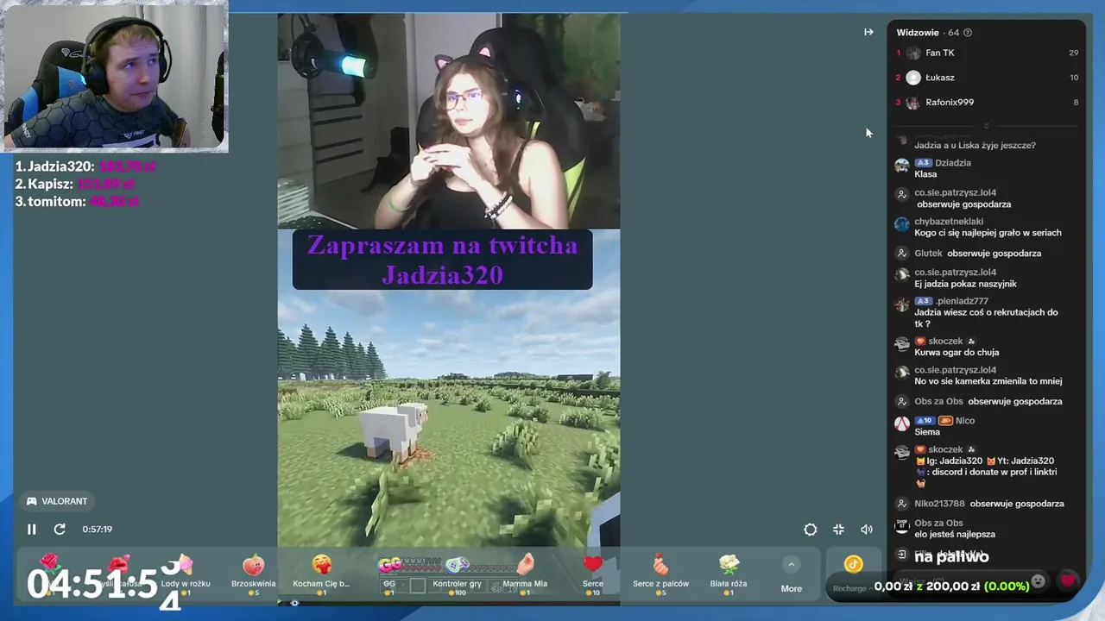This screenshot has height=621, width=1105.
Task: Click the message 'Kogo ci się najlepiej grało w seriach'
Action: coord(988,233)
